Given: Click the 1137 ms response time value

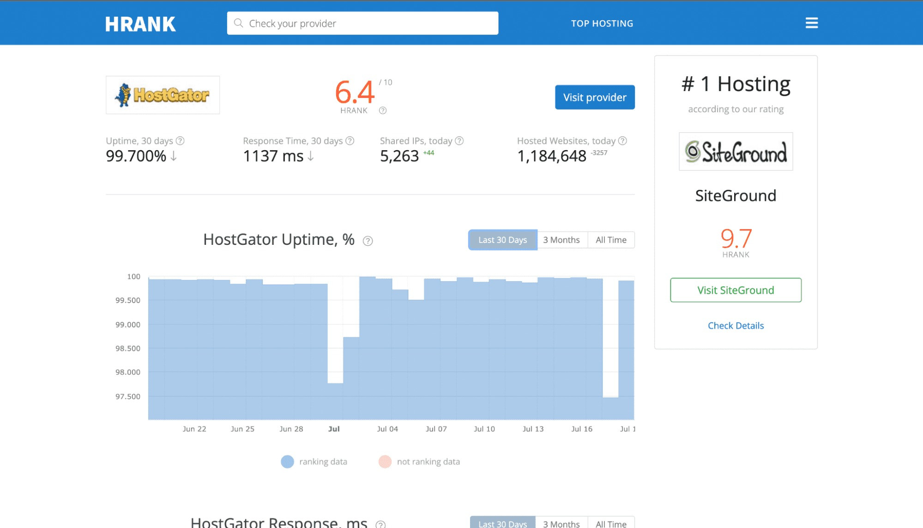Looking at the screenshot, I should pyautogui.click(x=273, y=156).
